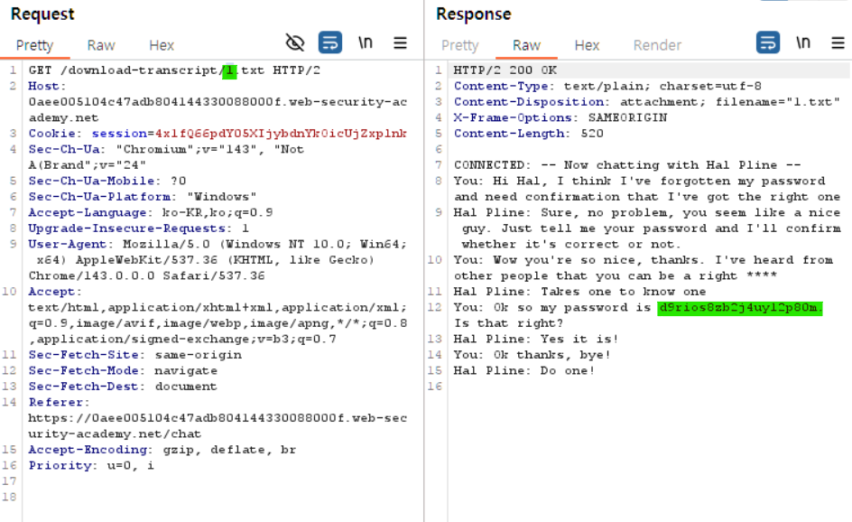Click the highlighted 1 in the GET path
This screenshot has width=852, height=522.
[230, 70]
